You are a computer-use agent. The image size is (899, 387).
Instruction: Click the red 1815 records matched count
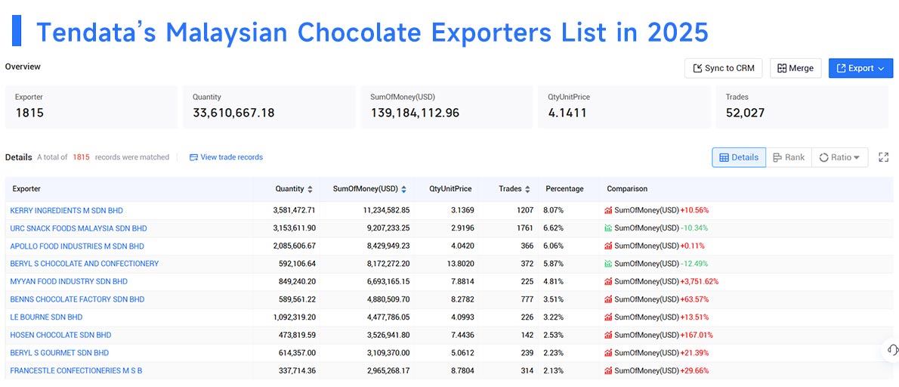click(x=81, y=157)
